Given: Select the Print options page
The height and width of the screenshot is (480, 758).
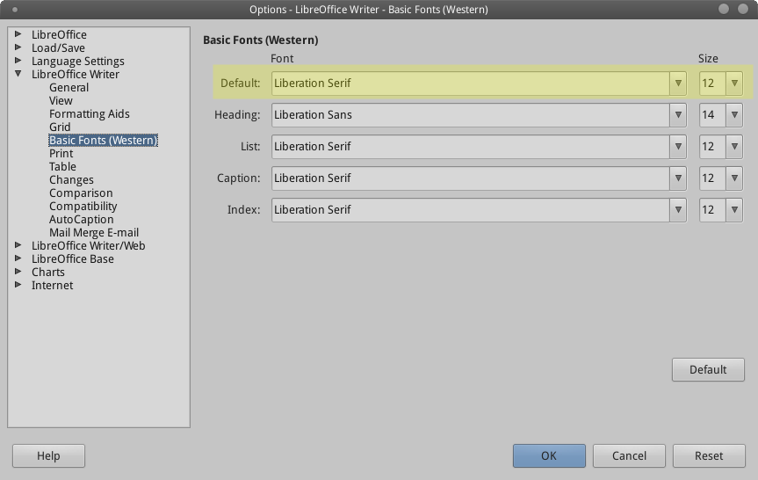Looking at the screenshot, I should click(61, 153).
